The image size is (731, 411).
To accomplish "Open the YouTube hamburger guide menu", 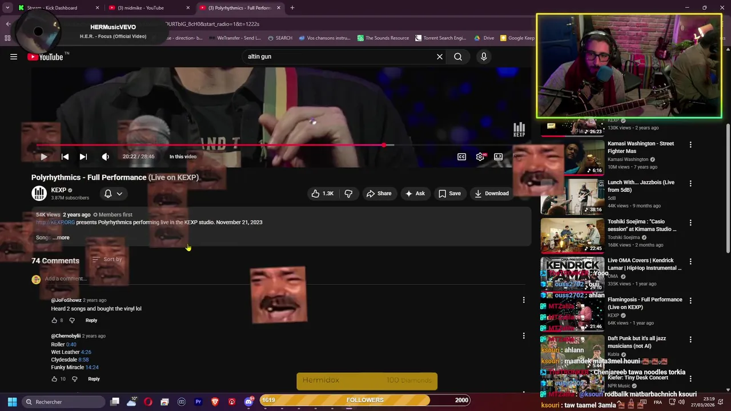I will [x=14, y=57].
